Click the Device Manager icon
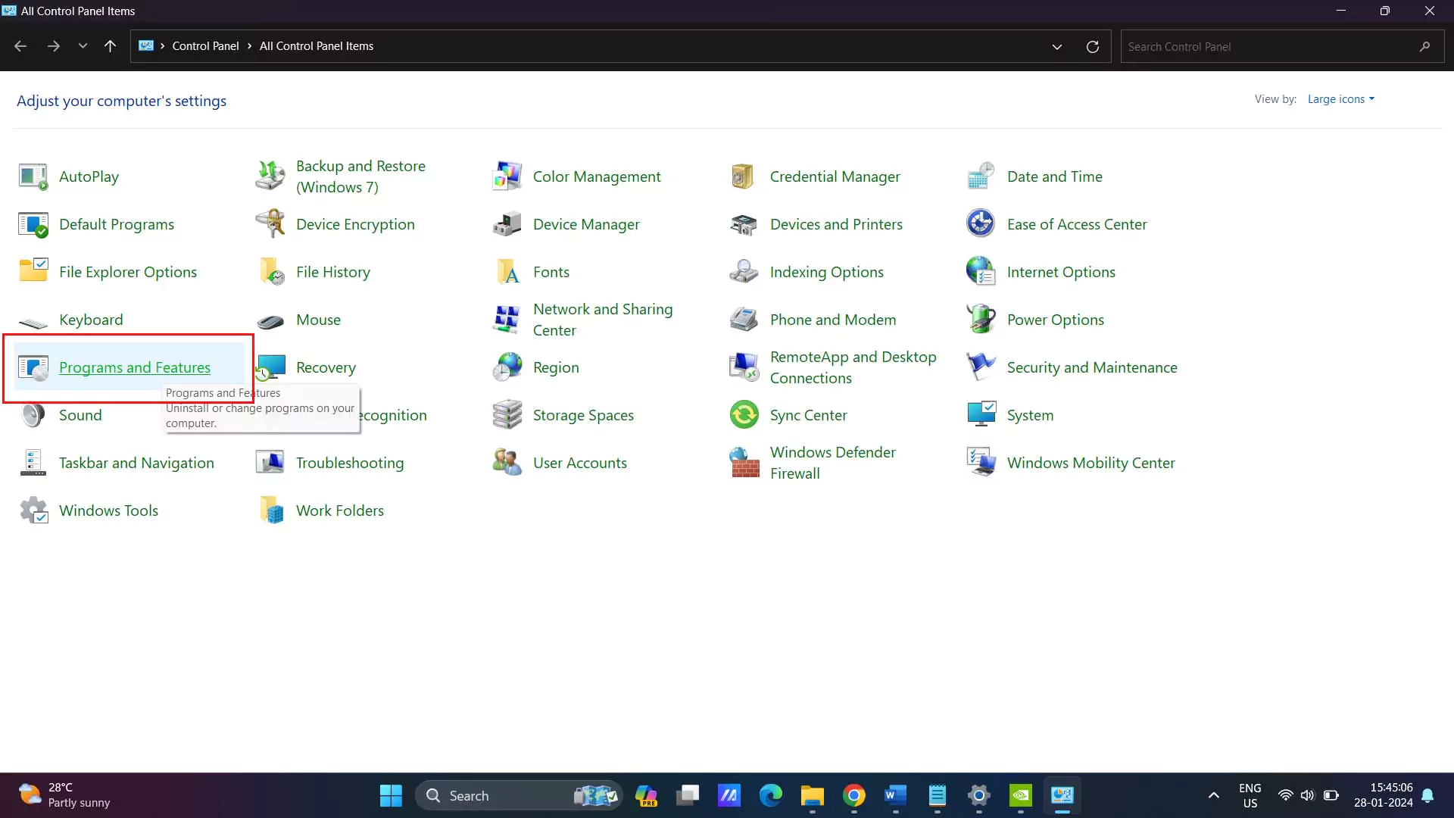 (x=507, y=224)
